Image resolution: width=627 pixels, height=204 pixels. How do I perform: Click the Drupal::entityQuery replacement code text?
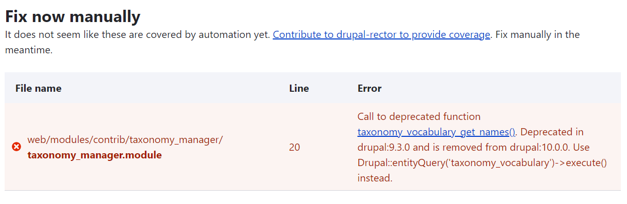coord(482,162)
